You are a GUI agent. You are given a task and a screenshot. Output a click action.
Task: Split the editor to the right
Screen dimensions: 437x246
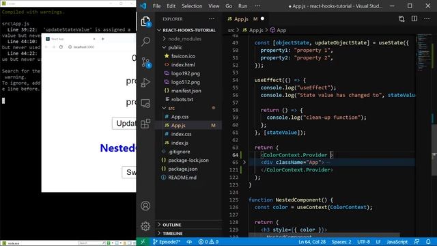pos(414,18)
